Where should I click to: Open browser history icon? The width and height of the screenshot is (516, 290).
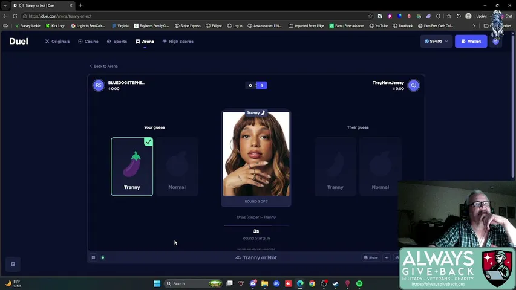pos(459,16)
